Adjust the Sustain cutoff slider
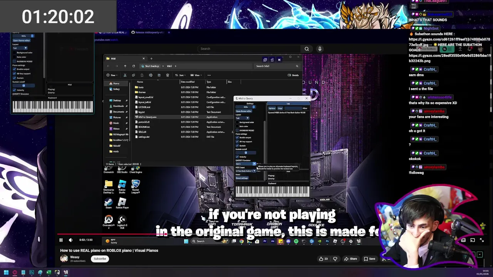This screenshot has width=493, height=277. click(246, 152)
